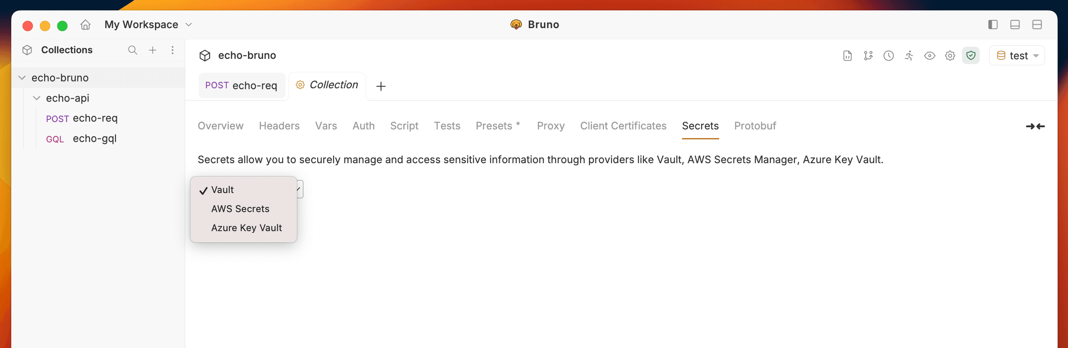Preview variables with the eye icon
Screen dimensions: 1068x348
coord(929,55)
